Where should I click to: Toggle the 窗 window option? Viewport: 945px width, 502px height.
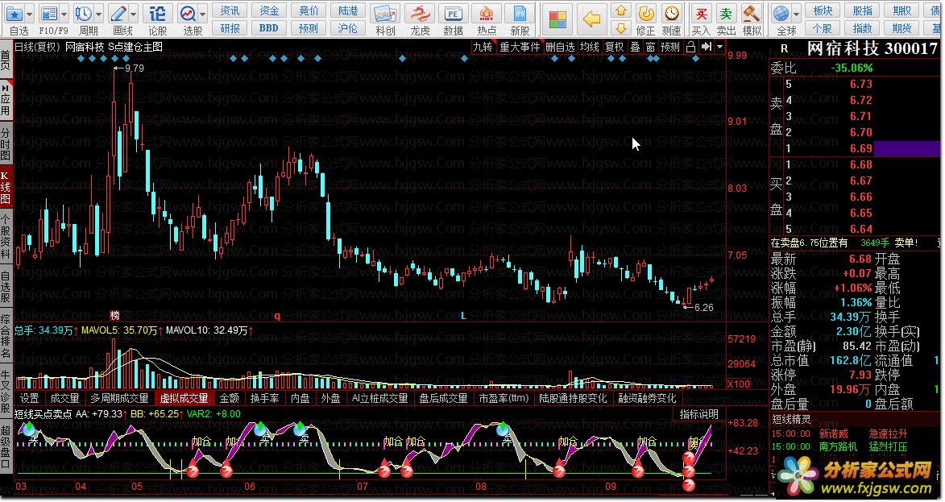click(x=649, y=47)
